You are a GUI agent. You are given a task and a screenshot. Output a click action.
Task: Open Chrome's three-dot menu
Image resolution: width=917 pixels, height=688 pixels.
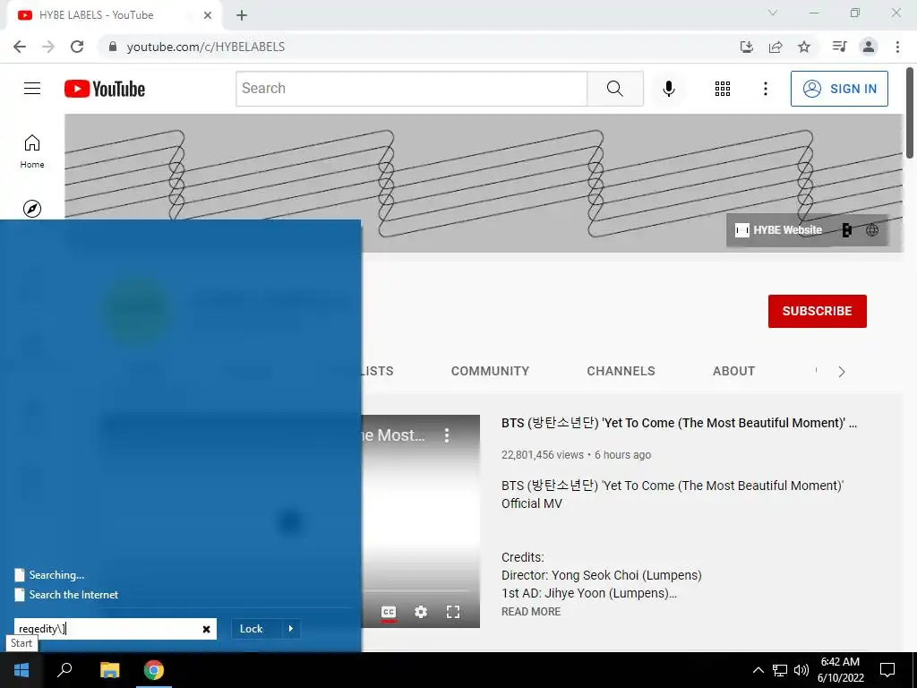[897, 47]
